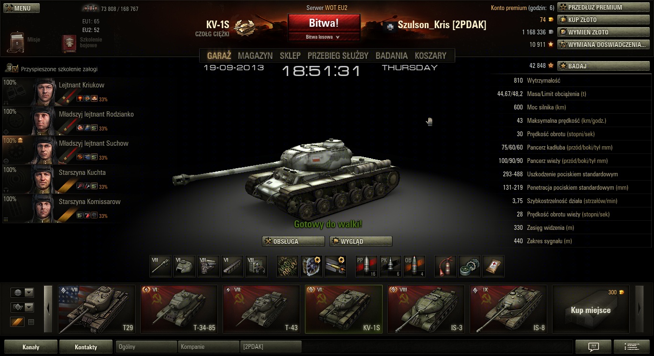
Task: Open the Bitwa losowa mode dropdown
Action: pyautogui.click(x=324, y=37)
